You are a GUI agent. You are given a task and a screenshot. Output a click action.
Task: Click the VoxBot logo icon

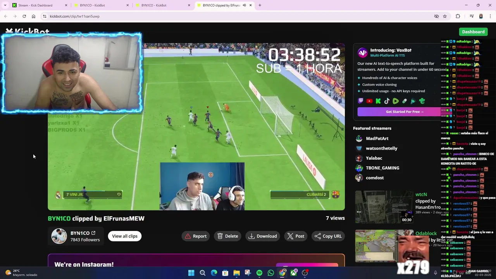[362, 52]
